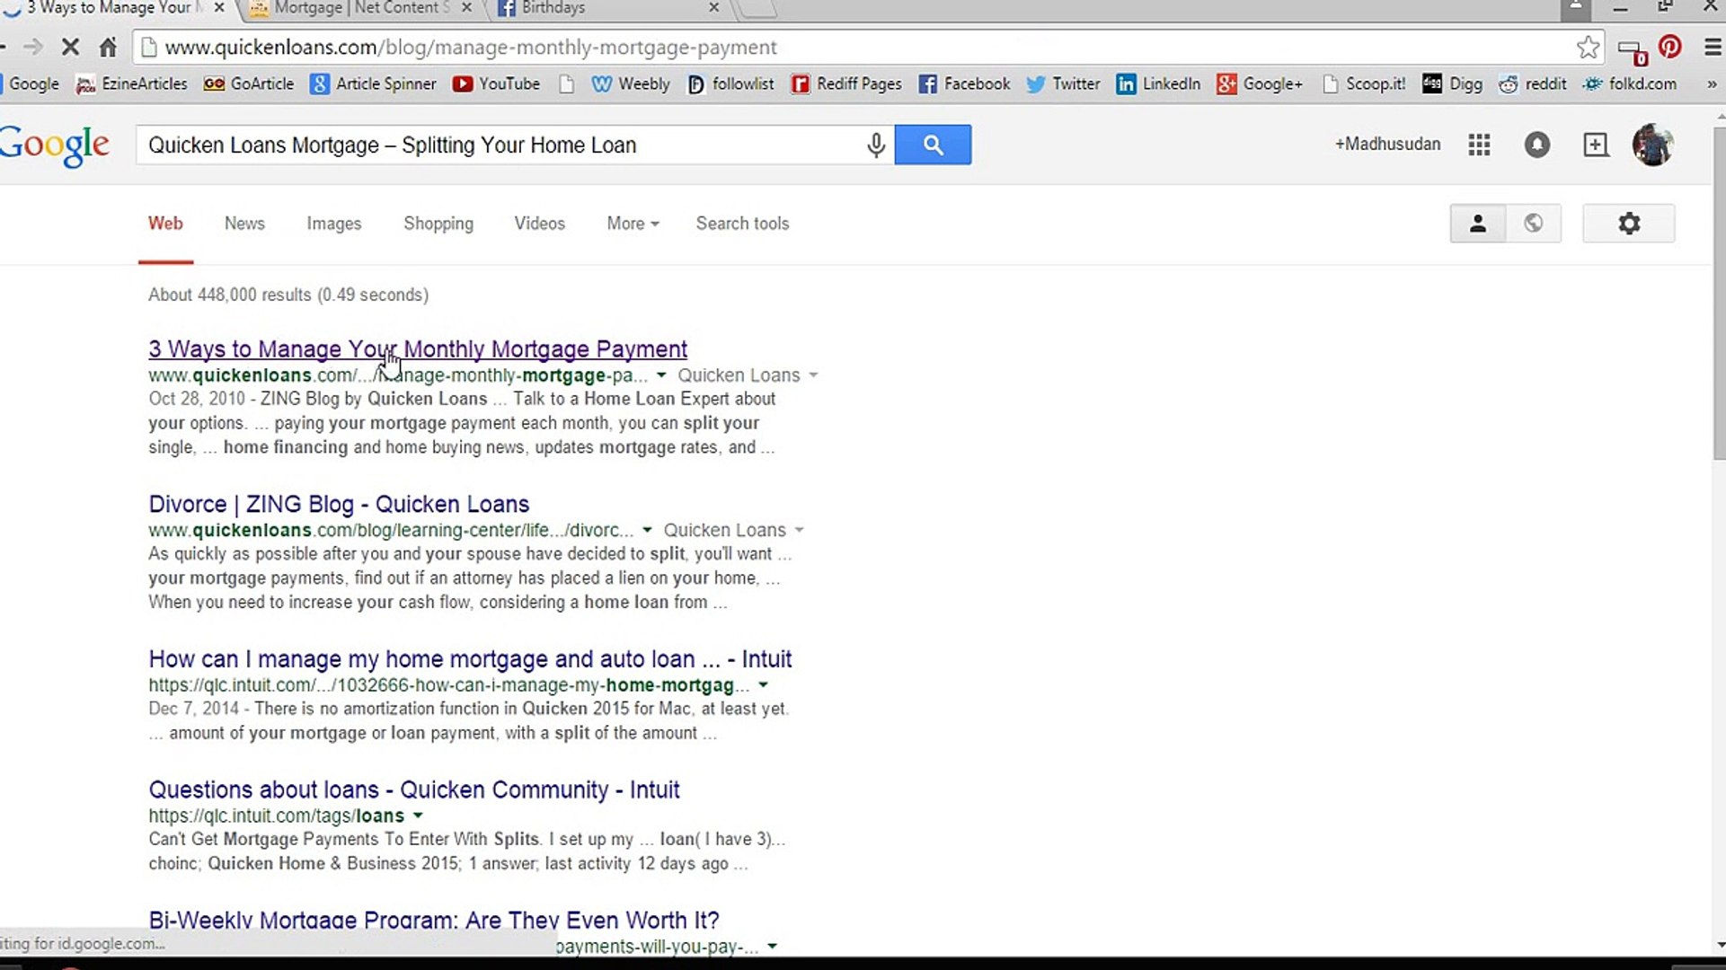Open Google notifications bell icon
The height and width of the screenshot is (970, 1726).
[x=1536, y=145]
